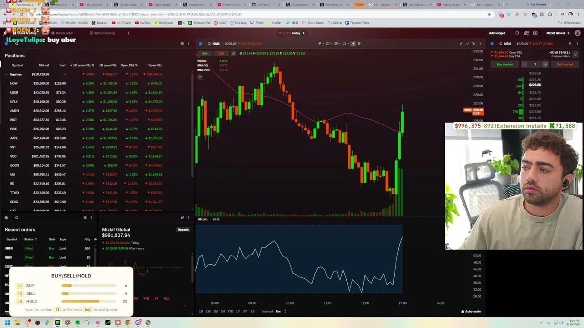Switch to the Mizkif Global layout tab
The height and width of the screenshot is (328, 584).
coord(62,33)
